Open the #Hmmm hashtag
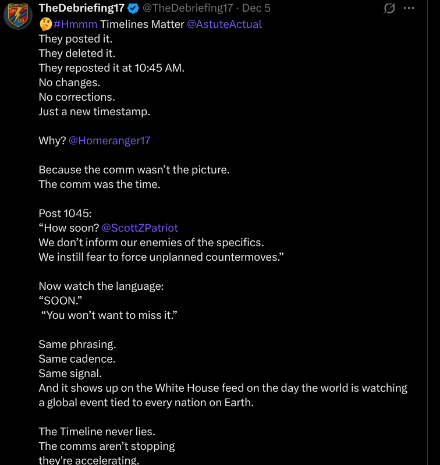The height and width of the screenshot is (465, 440). point(75,24)
